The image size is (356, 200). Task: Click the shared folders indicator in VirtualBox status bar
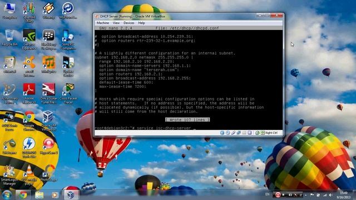[x=244, y=133]
